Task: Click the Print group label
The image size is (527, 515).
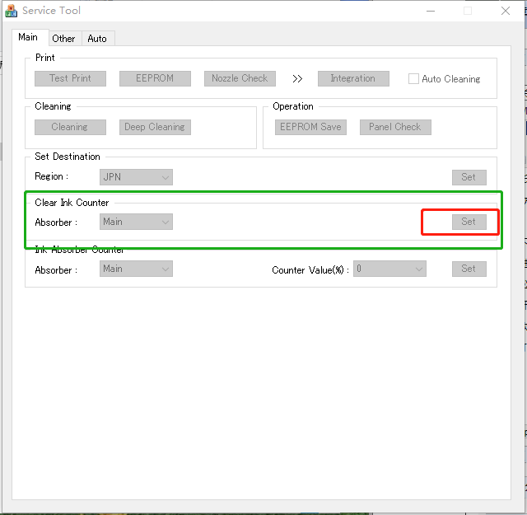Action: [44, 58]
